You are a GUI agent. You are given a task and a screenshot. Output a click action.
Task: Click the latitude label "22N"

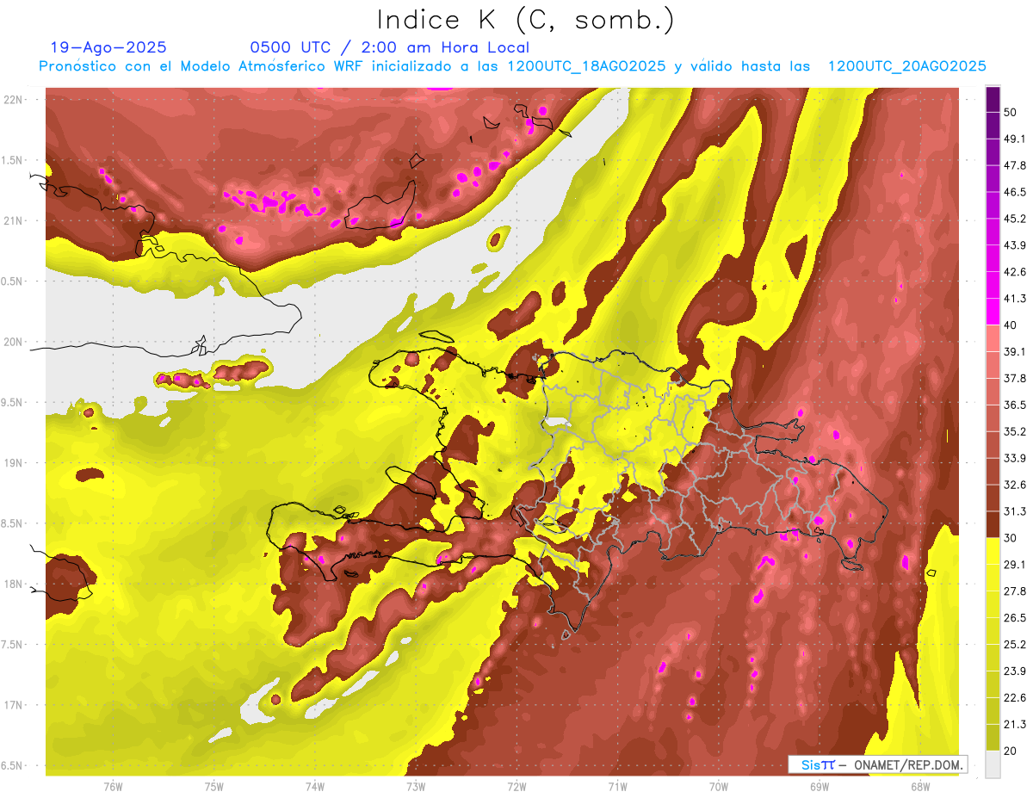(14, 99)
